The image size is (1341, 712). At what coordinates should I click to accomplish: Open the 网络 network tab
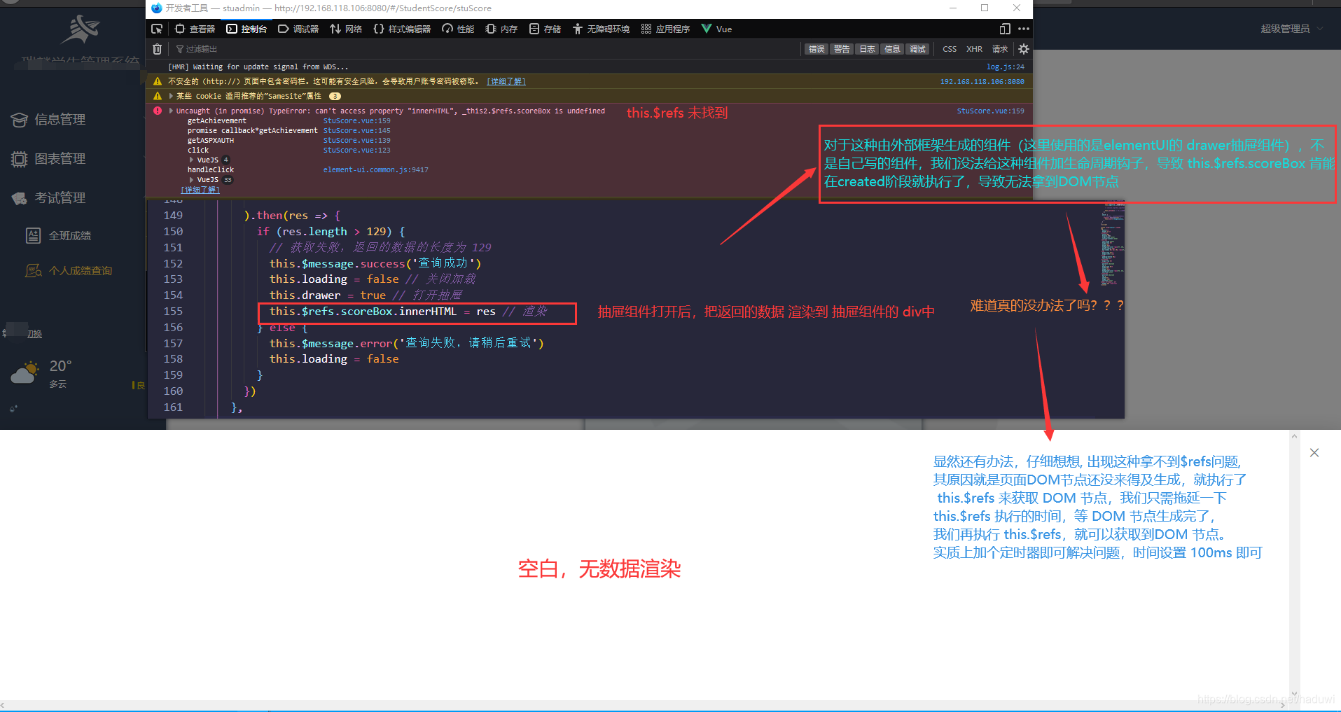coord(346,29)
